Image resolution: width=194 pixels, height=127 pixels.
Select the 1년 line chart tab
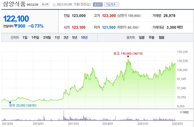(x=57, y=37)
